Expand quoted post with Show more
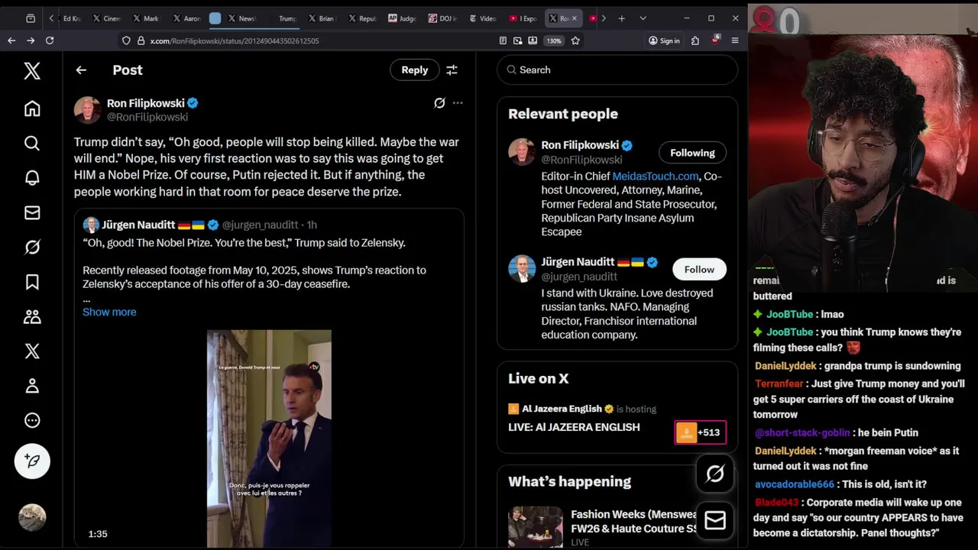The image size is (978, 550). 109,312
